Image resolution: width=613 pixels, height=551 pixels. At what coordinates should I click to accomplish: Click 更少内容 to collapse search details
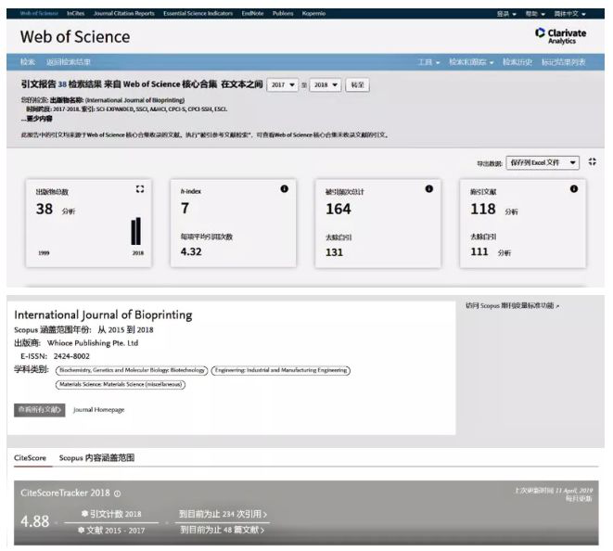[x=37, y=119]
